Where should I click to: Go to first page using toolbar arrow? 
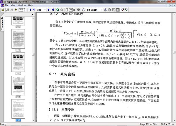point(30,10)
